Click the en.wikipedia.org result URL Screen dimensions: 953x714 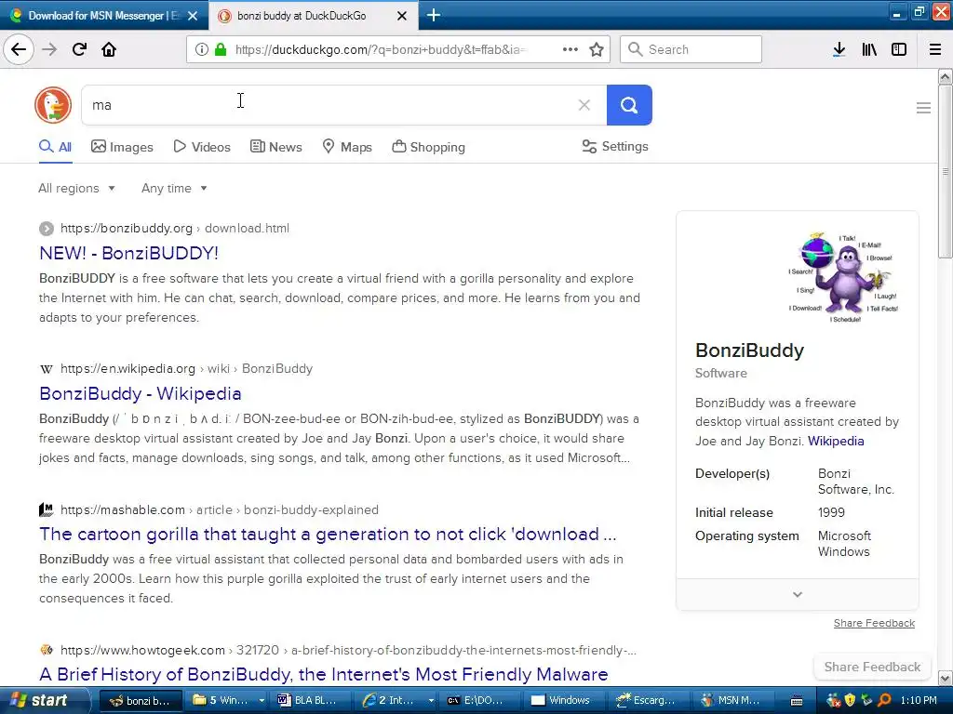point(186,368)
